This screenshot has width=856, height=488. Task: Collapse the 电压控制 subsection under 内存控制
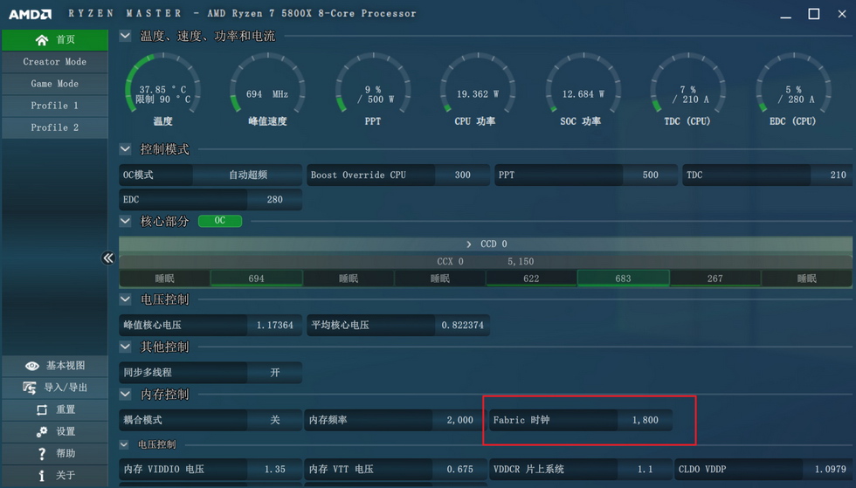tap(124, 444)
